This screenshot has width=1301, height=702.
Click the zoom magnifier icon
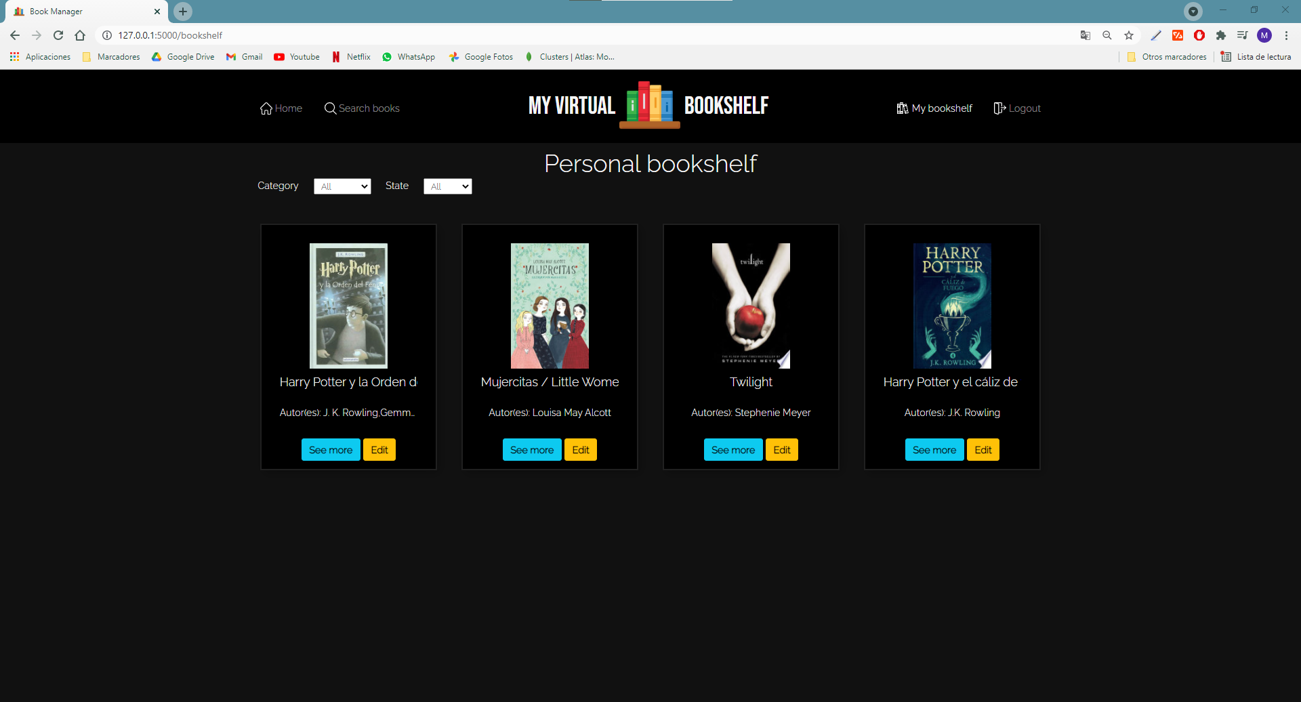pyautogui.click(x=1107, y=35)
